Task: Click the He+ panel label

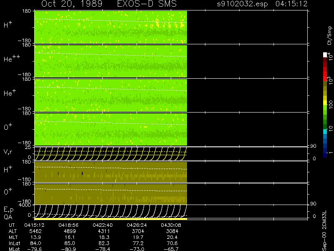Action: click(x=10, y=92)
